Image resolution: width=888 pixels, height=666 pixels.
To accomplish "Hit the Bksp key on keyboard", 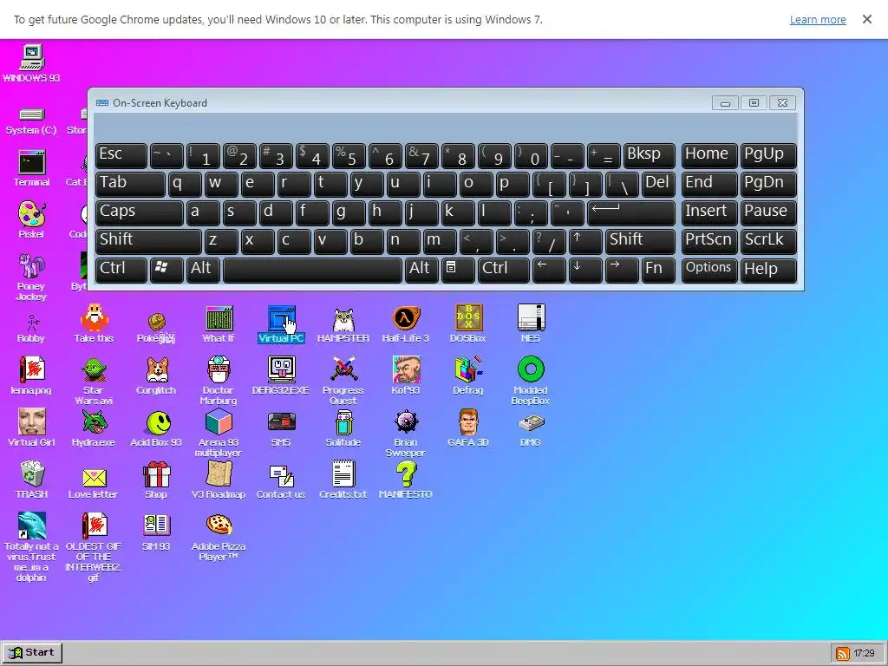I will pyautogui.click(x=649, y=155).
